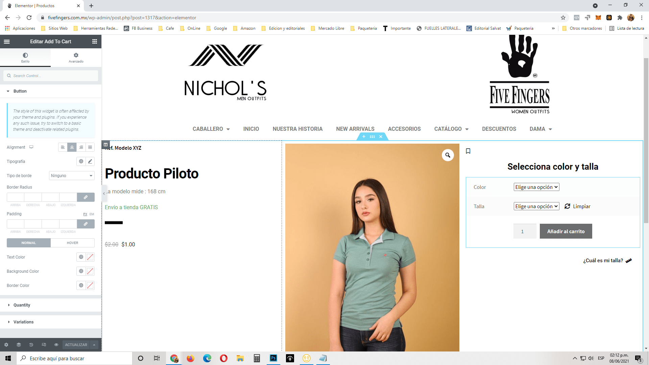Open the Talla option dropdown

536,206
